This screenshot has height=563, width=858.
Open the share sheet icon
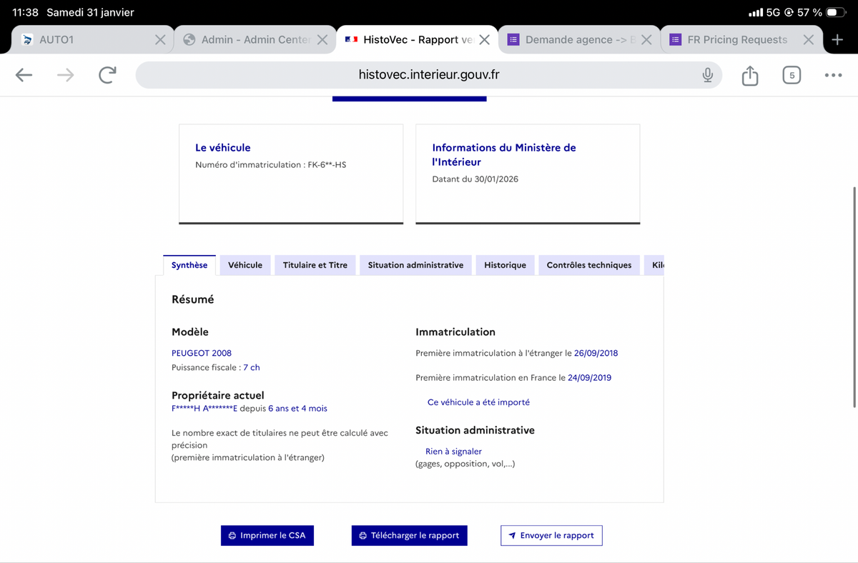[x=749, y=75]
